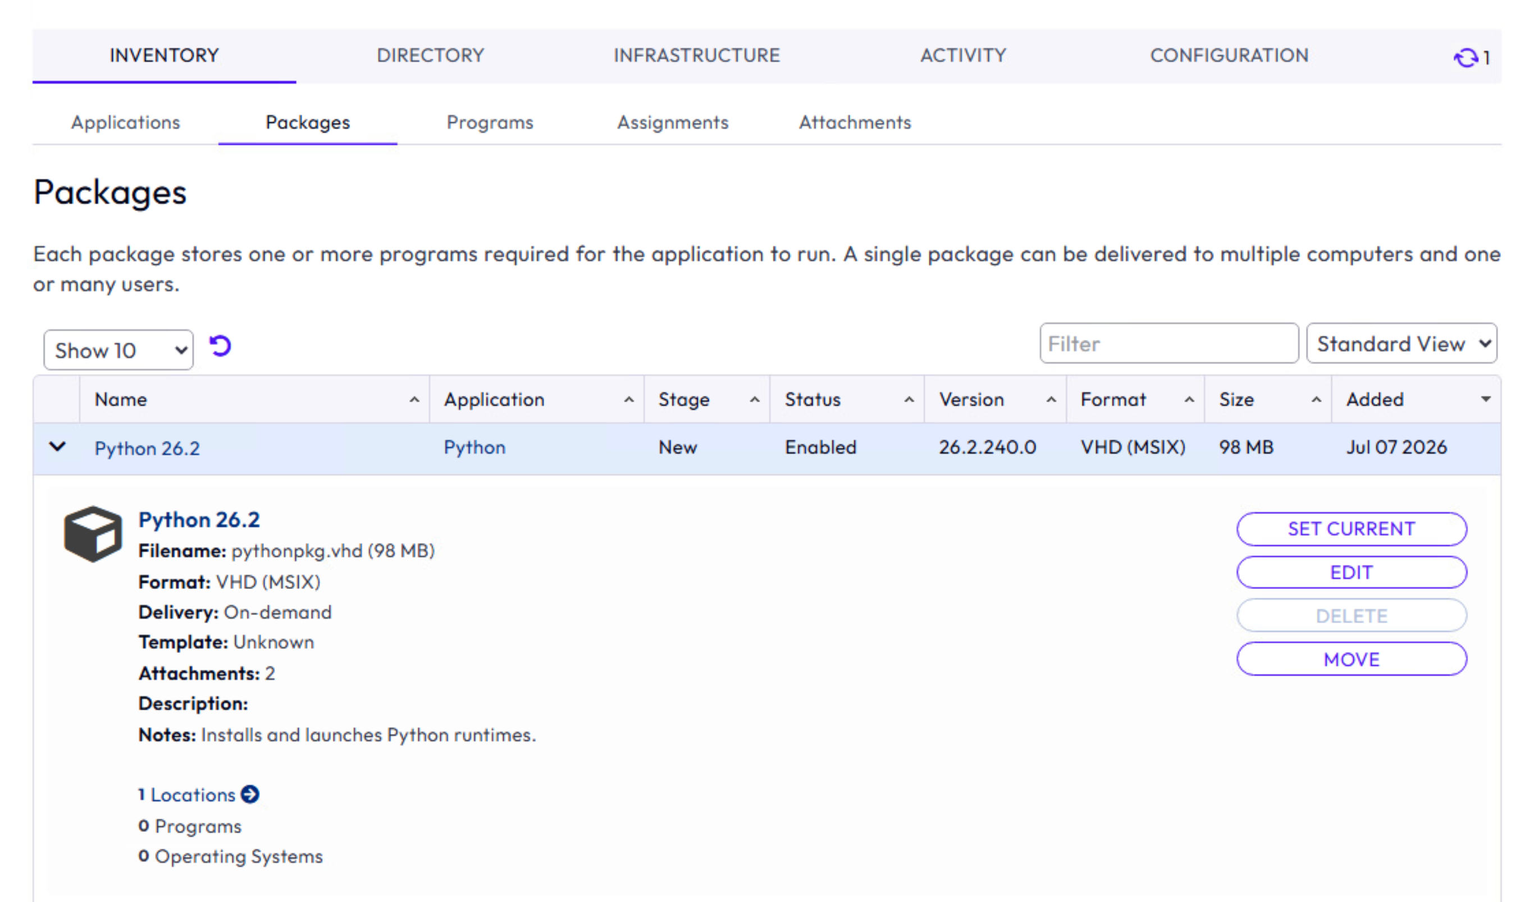This screenshot has width=1515, height=902.
Task: Go to the Infrastructure tab
Action: (697, 56)
